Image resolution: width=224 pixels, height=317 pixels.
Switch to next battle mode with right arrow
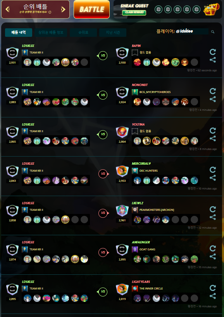click(63, 9)
